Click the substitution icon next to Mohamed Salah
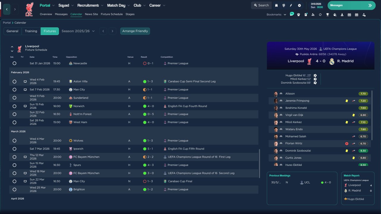This screenshot has width=381, height=214. tap(354, 136)
